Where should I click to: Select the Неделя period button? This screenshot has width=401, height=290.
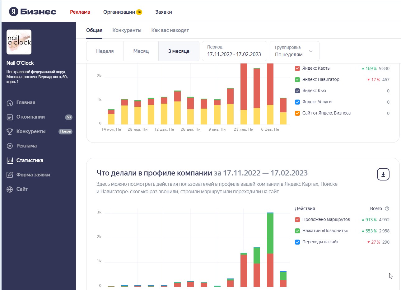105,51
